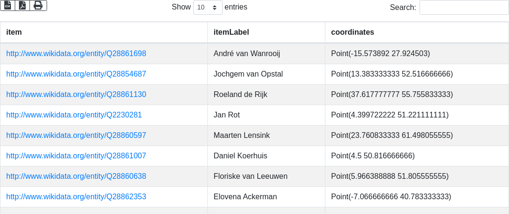Open the Q28860597 entity link
The width and height of the screenshot is (509, 214).
76,136
